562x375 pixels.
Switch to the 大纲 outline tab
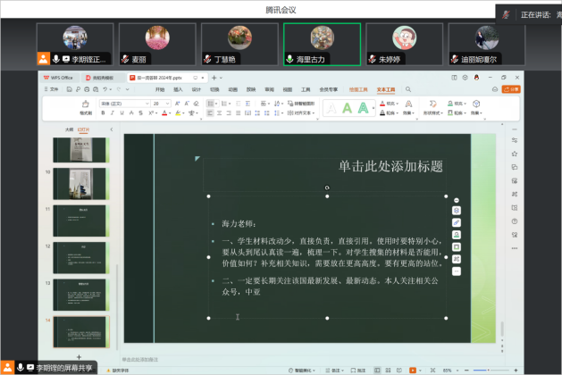click(69, 129)
